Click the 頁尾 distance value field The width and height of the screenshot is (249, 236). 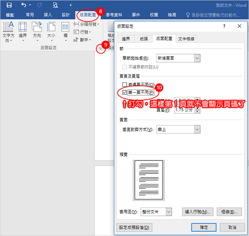(185, 110)
